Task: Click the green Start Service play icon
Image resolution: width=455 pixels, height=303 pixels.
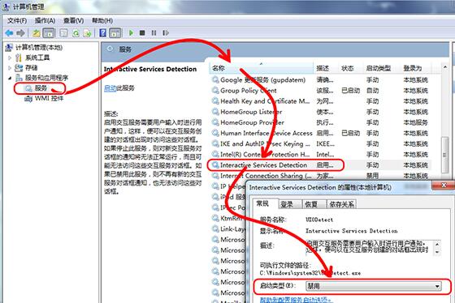Action: [x=131, y=32]
